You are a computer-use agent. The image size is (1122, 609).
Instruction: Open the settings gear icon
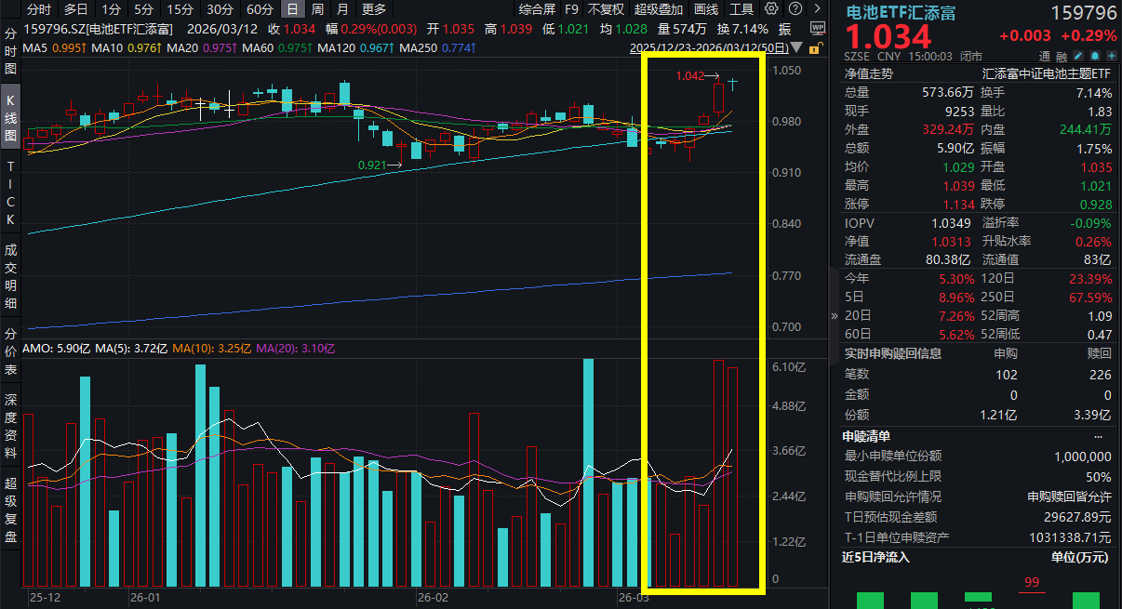pyautogui.click(x=771, y=9)
